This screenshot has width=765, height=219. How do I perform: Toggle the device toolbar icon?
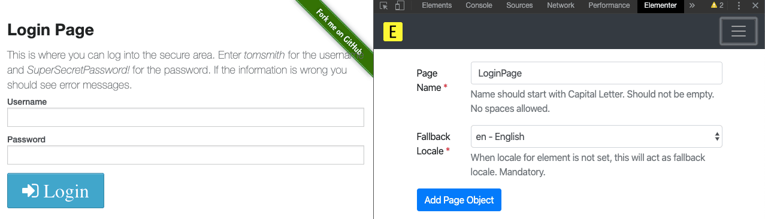400,5
